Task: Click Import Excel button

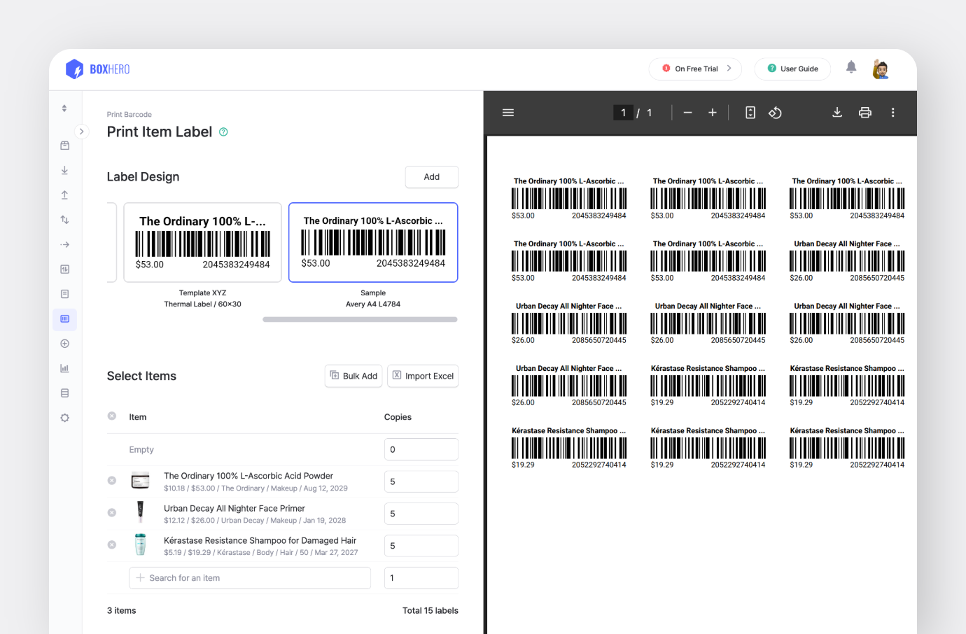Action: pyautogui.click(x=423, y=376)
